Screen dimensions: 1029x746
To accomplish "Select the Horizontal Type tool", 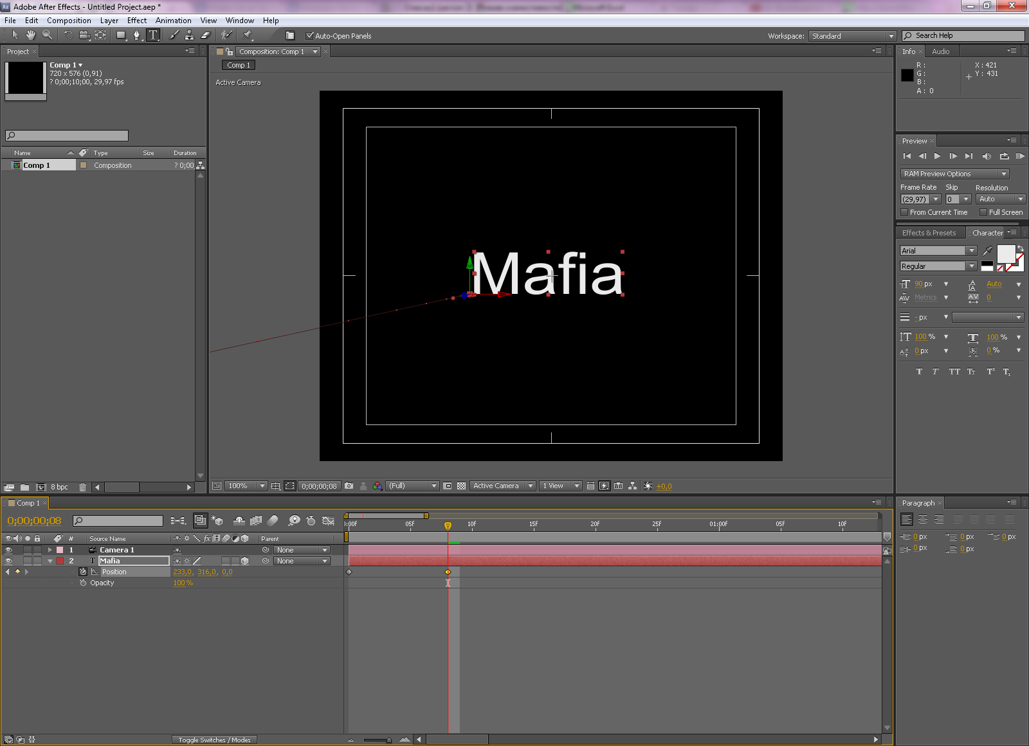I will [x=153, y=35].
